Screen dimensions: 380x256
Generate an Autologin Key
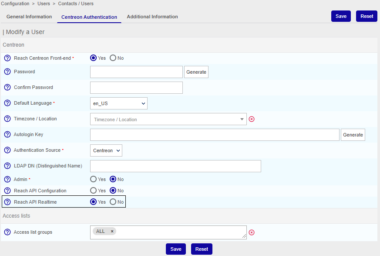coord(353,135)
